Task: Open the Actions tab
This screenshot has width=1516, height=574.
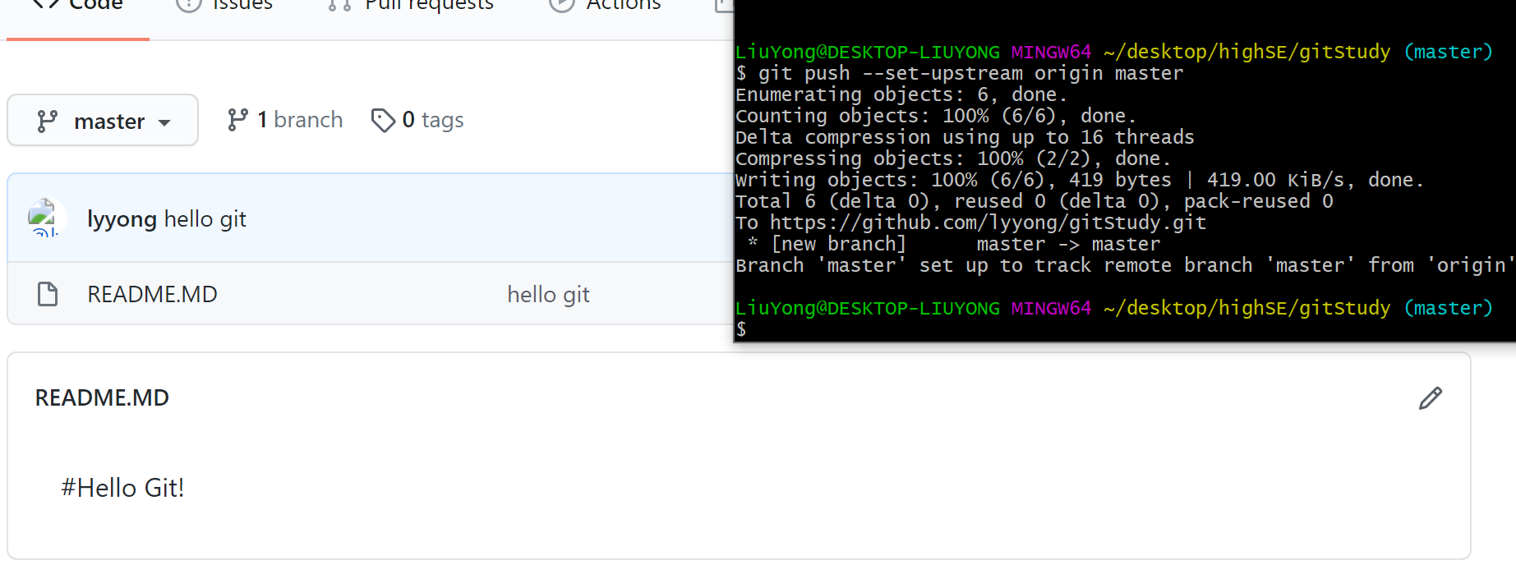Action: [x=605, y=7]
